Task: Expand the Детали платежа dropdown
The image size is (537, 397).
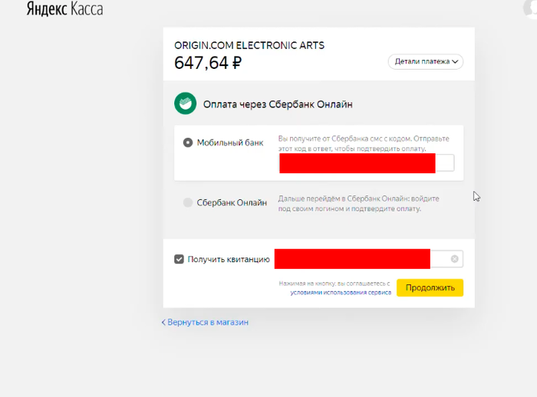Action: pos(426,61)
